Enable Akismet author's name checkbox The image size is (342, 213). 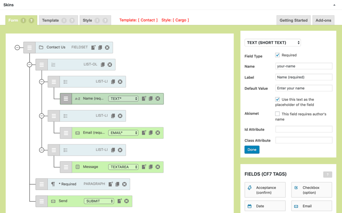pos(277,114)
